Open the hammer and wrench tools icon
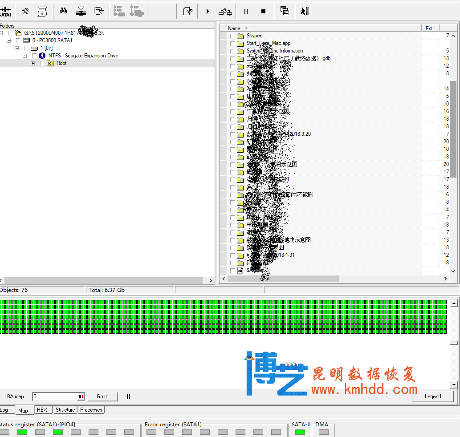This screenshot has width=460, height=437. pyautogui.click(x=25, y=11)
